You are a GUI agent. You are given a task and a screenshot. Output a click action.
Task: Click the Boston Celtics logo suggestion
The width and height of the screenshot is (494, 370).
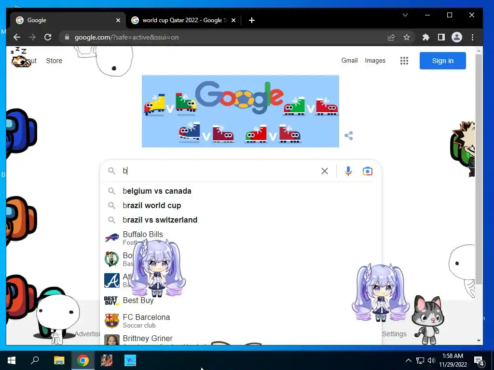pyautogui.click(x=112, y=259)
